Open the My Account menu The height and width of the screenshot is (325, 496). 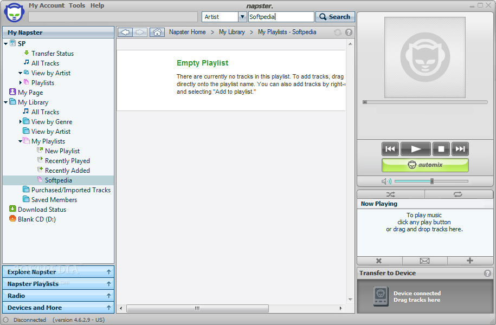[x=47, y=5]
